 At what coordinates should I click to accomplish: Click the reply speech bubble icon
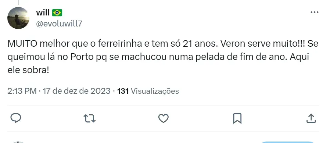(16, 118)
